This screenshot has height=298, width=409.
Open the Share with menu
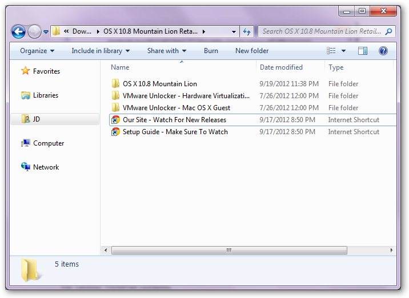click(167, 51)
